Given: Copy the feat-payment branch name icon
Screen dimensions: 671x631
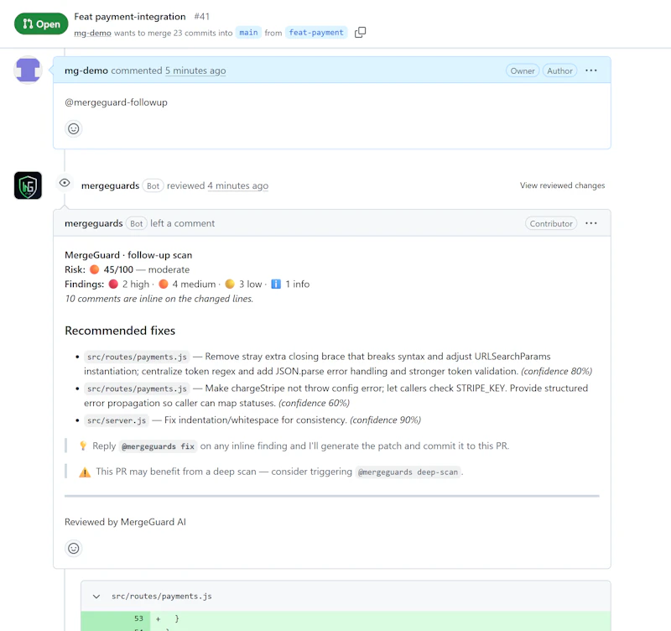Looking at the screenshot, I should point(361,32).
